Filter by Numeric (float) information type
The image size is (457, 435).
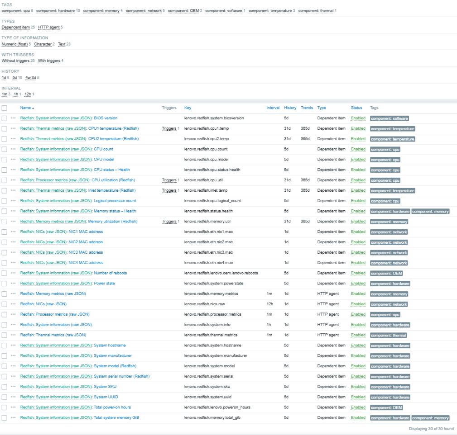point(14,44)
